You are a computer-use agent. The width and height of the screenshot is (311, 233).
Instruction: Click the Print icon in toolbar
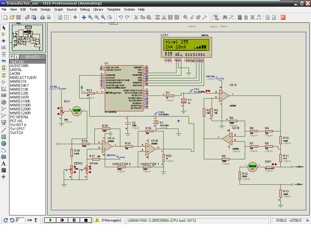43,17
